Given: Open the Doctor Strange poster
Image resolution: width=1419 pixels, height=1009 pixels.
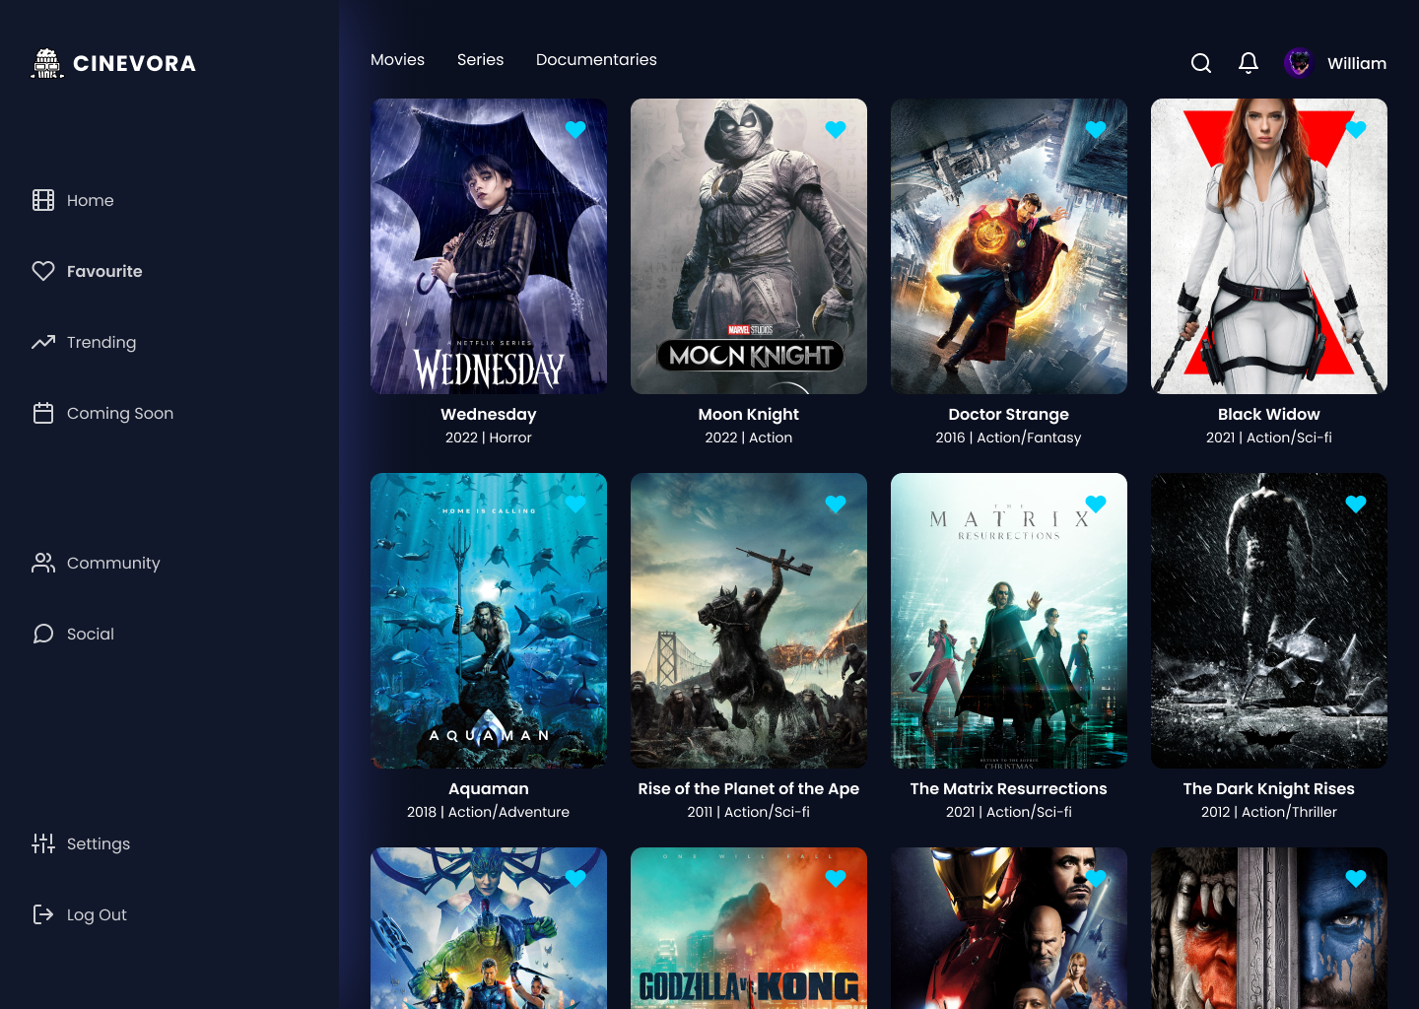Looking at the screenshot, I should (1009, 246).
